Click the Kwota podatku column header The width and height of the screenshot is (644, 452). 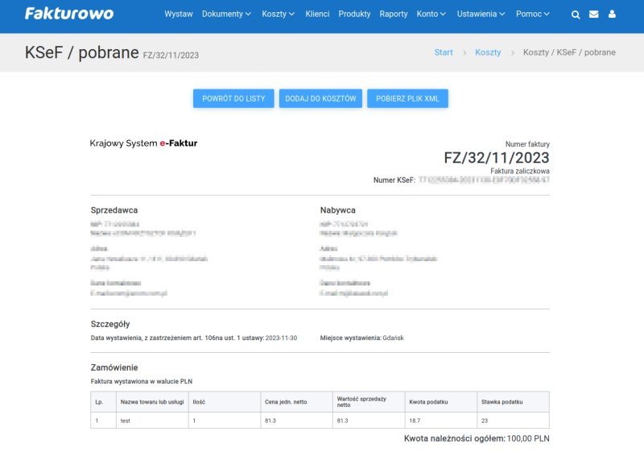pos(440,402)
